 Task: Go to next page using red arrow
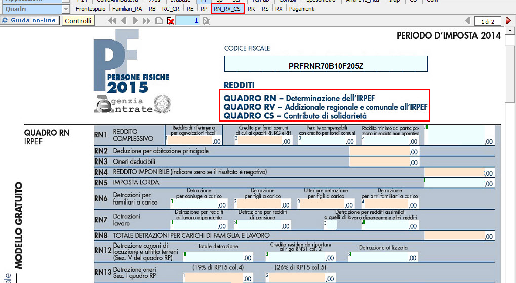click(508, 21)
